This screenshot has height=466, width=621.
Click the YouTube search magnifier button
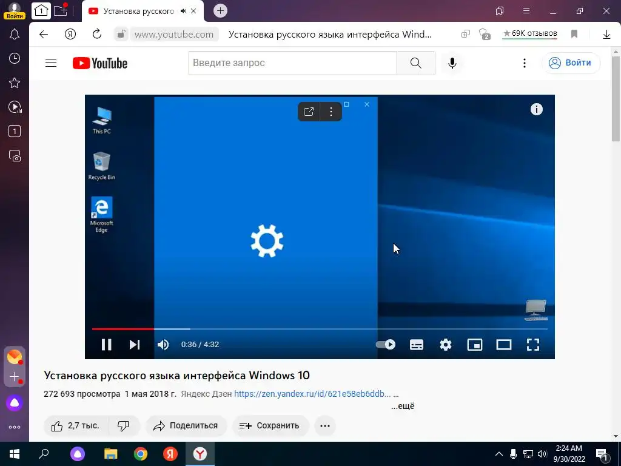point(416,63)
